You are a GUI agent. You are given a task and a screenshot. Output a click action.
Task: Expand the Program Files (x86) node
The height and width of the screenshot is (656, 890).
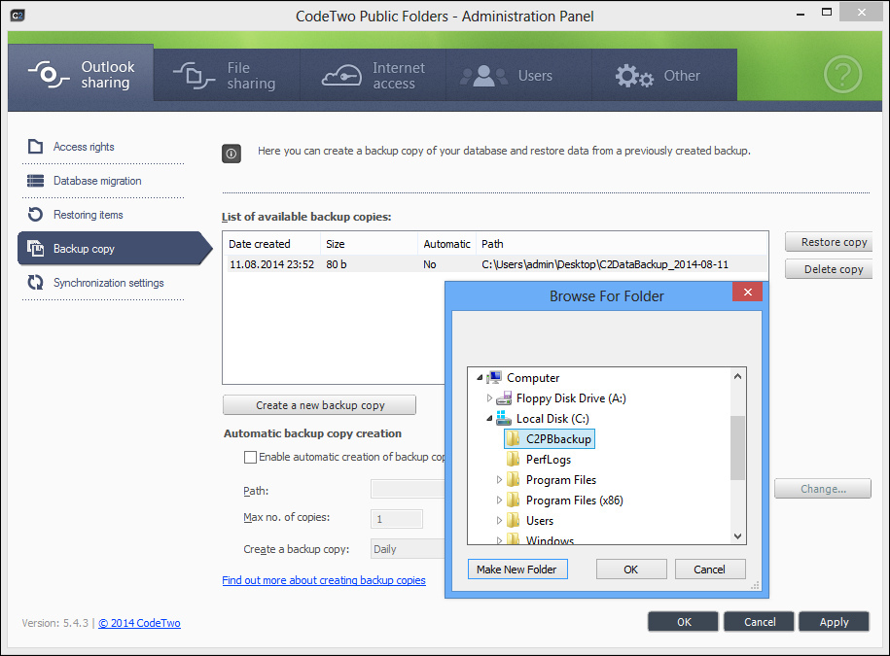pos(499,501)
